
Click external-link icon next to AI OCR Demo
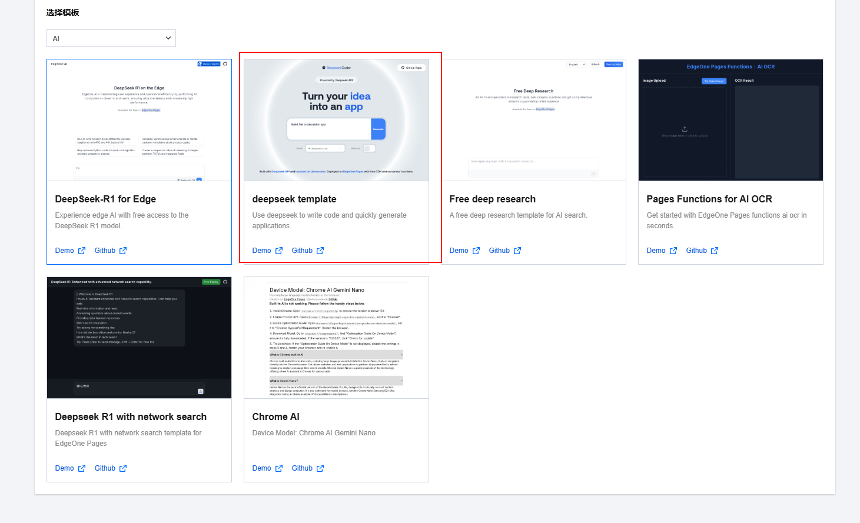[673, 251]
